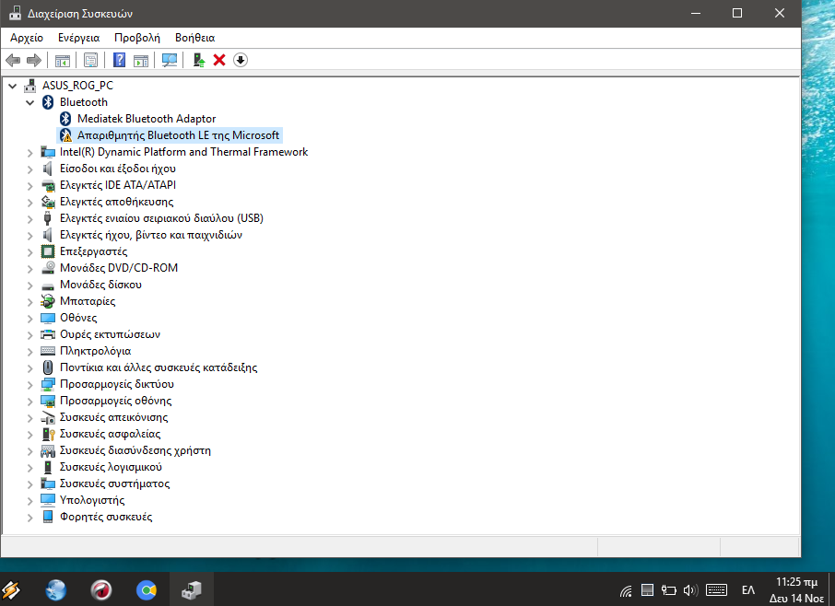The height and width of the screenshot is (606, 835).
Task: Click the battery power tray icon
Action: pyautogui.click(x=668, y=590)
